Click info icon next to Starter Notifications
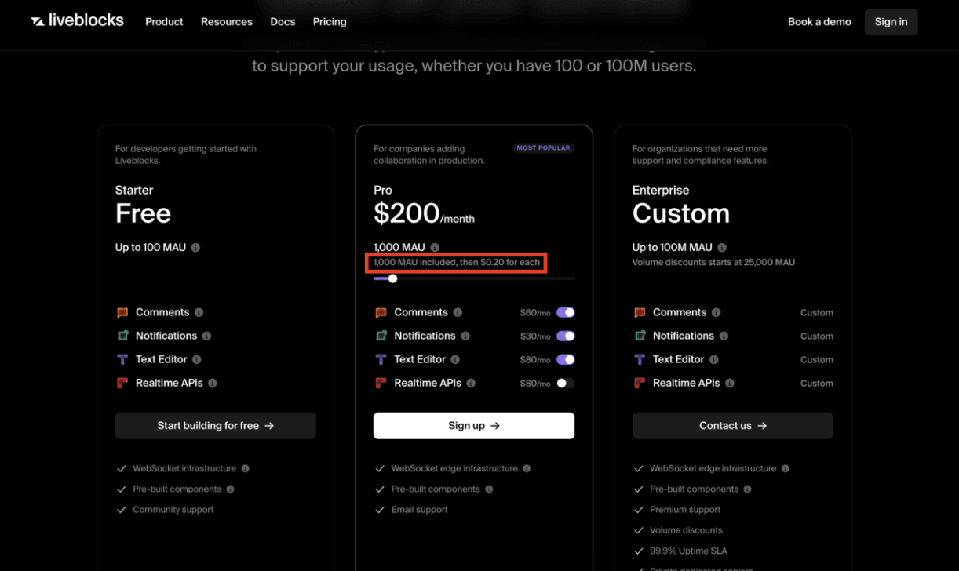 [x=206, y=336]
